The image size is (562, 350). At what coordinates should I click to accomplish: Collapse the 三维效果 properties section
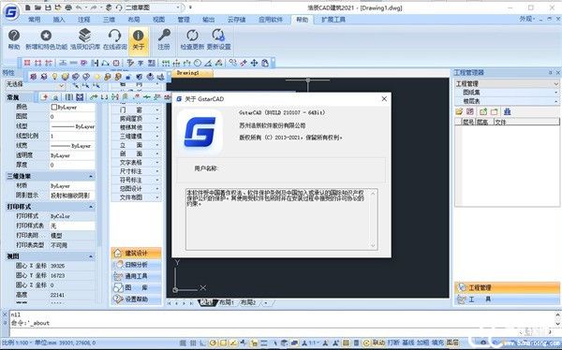(x=91, y=176)
